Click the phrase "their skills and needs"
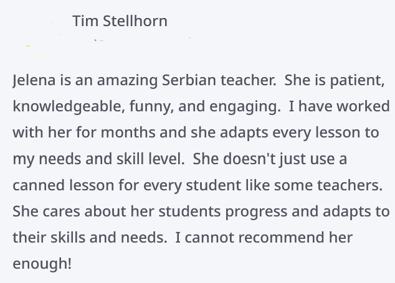Image resolution: width=395 pixels, height=283 pixels. point(90,238)
